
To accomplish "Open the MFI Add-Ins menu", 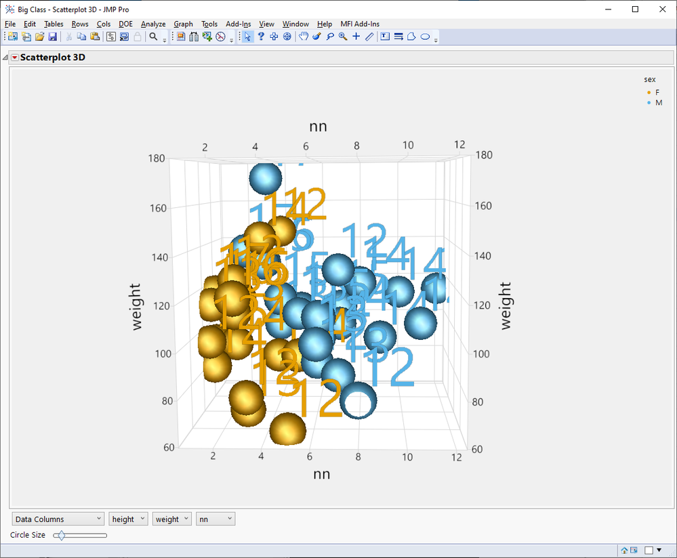I will click(359, 24).
